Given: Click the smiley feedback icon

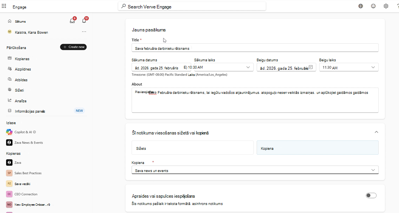Looking at the screenshot, I should [373, 6].
